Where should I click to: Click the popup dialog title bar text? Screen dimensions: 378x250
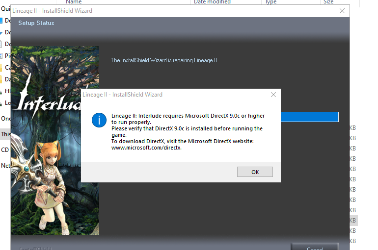coord(122,95)
